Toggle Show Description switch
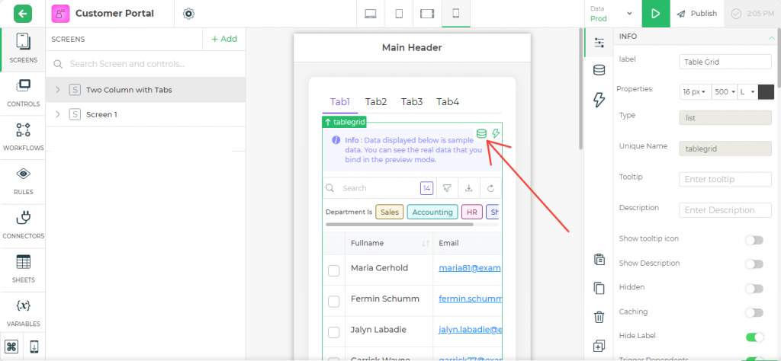The height and width of the screenshot is (361, 781). tap(754, 264)
